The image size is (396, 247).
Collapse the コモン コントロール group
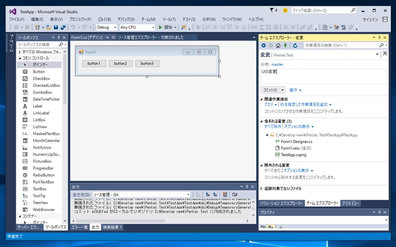(20, 58)
